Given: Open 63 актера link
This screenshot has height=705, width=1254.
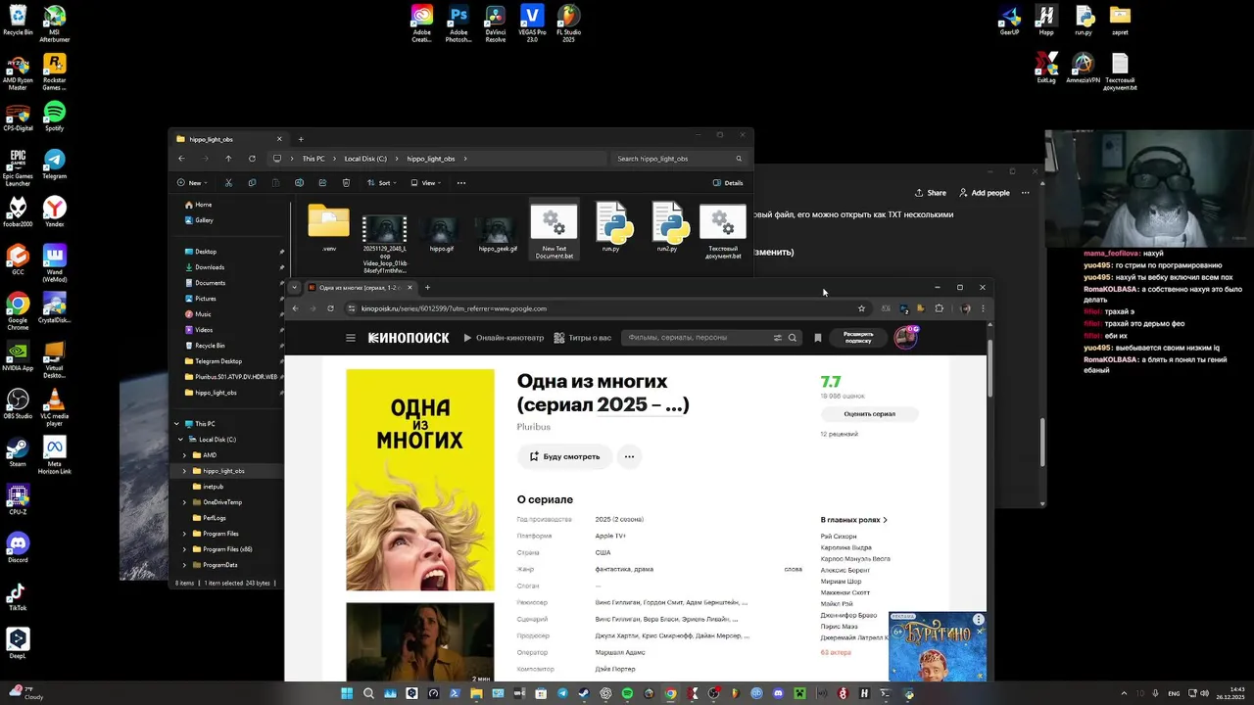Looking at the screenshot, I should point(836,652).
